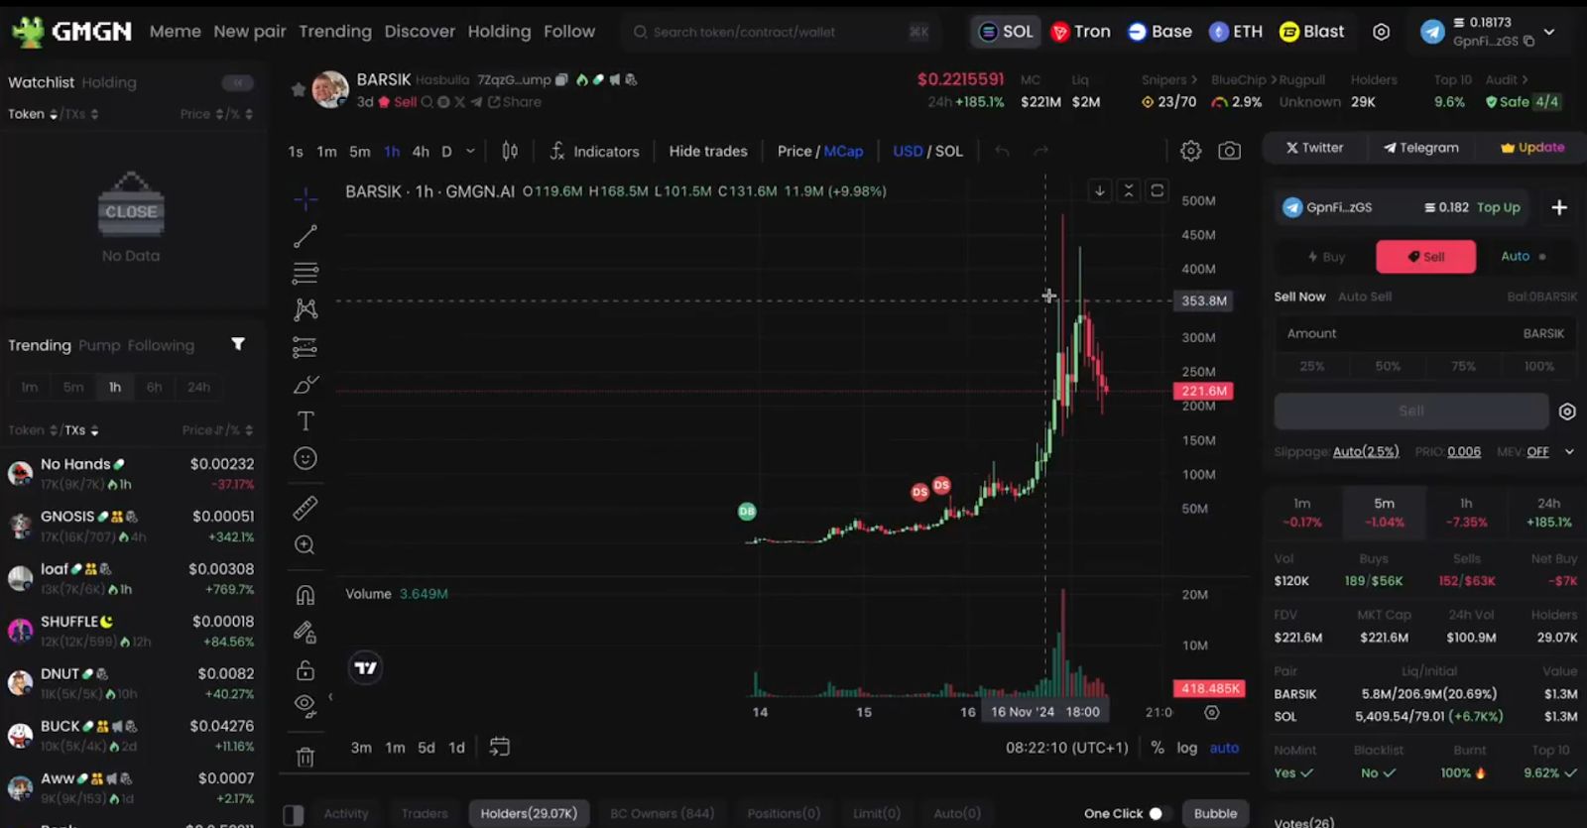Click the Amount input field

tap(1425, 333)
